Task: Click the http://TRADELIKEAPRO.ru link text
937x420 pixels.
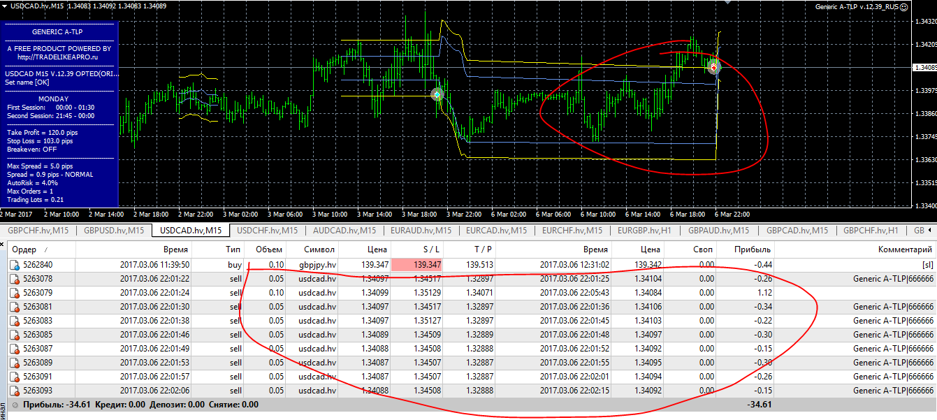Action: 59,57
